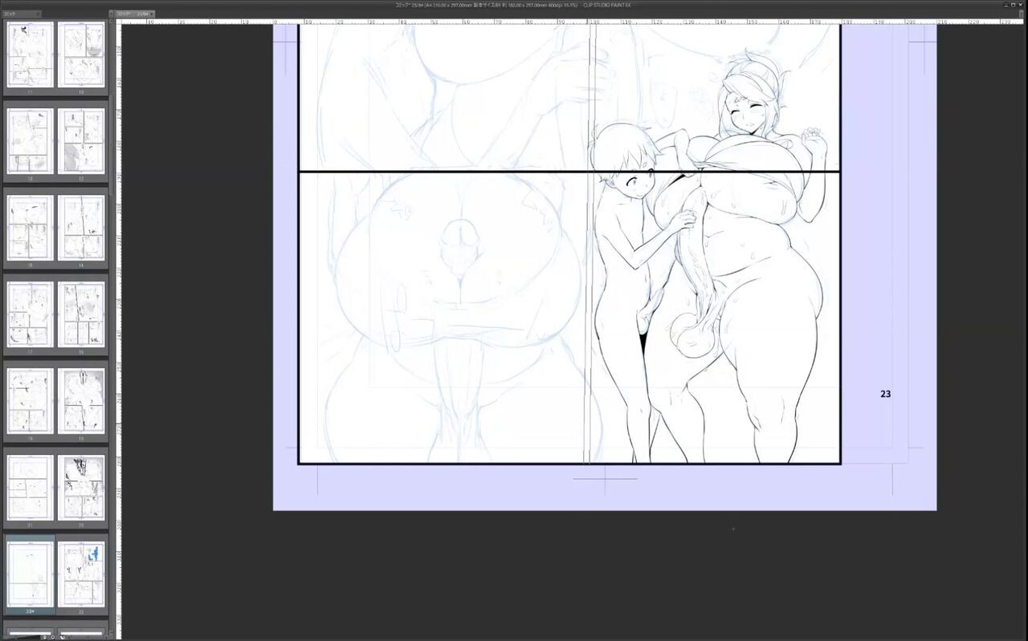Screen dimensions: 1028x641
Task: Open page 11 thumbnail in page manager
Action: [31, 55]
